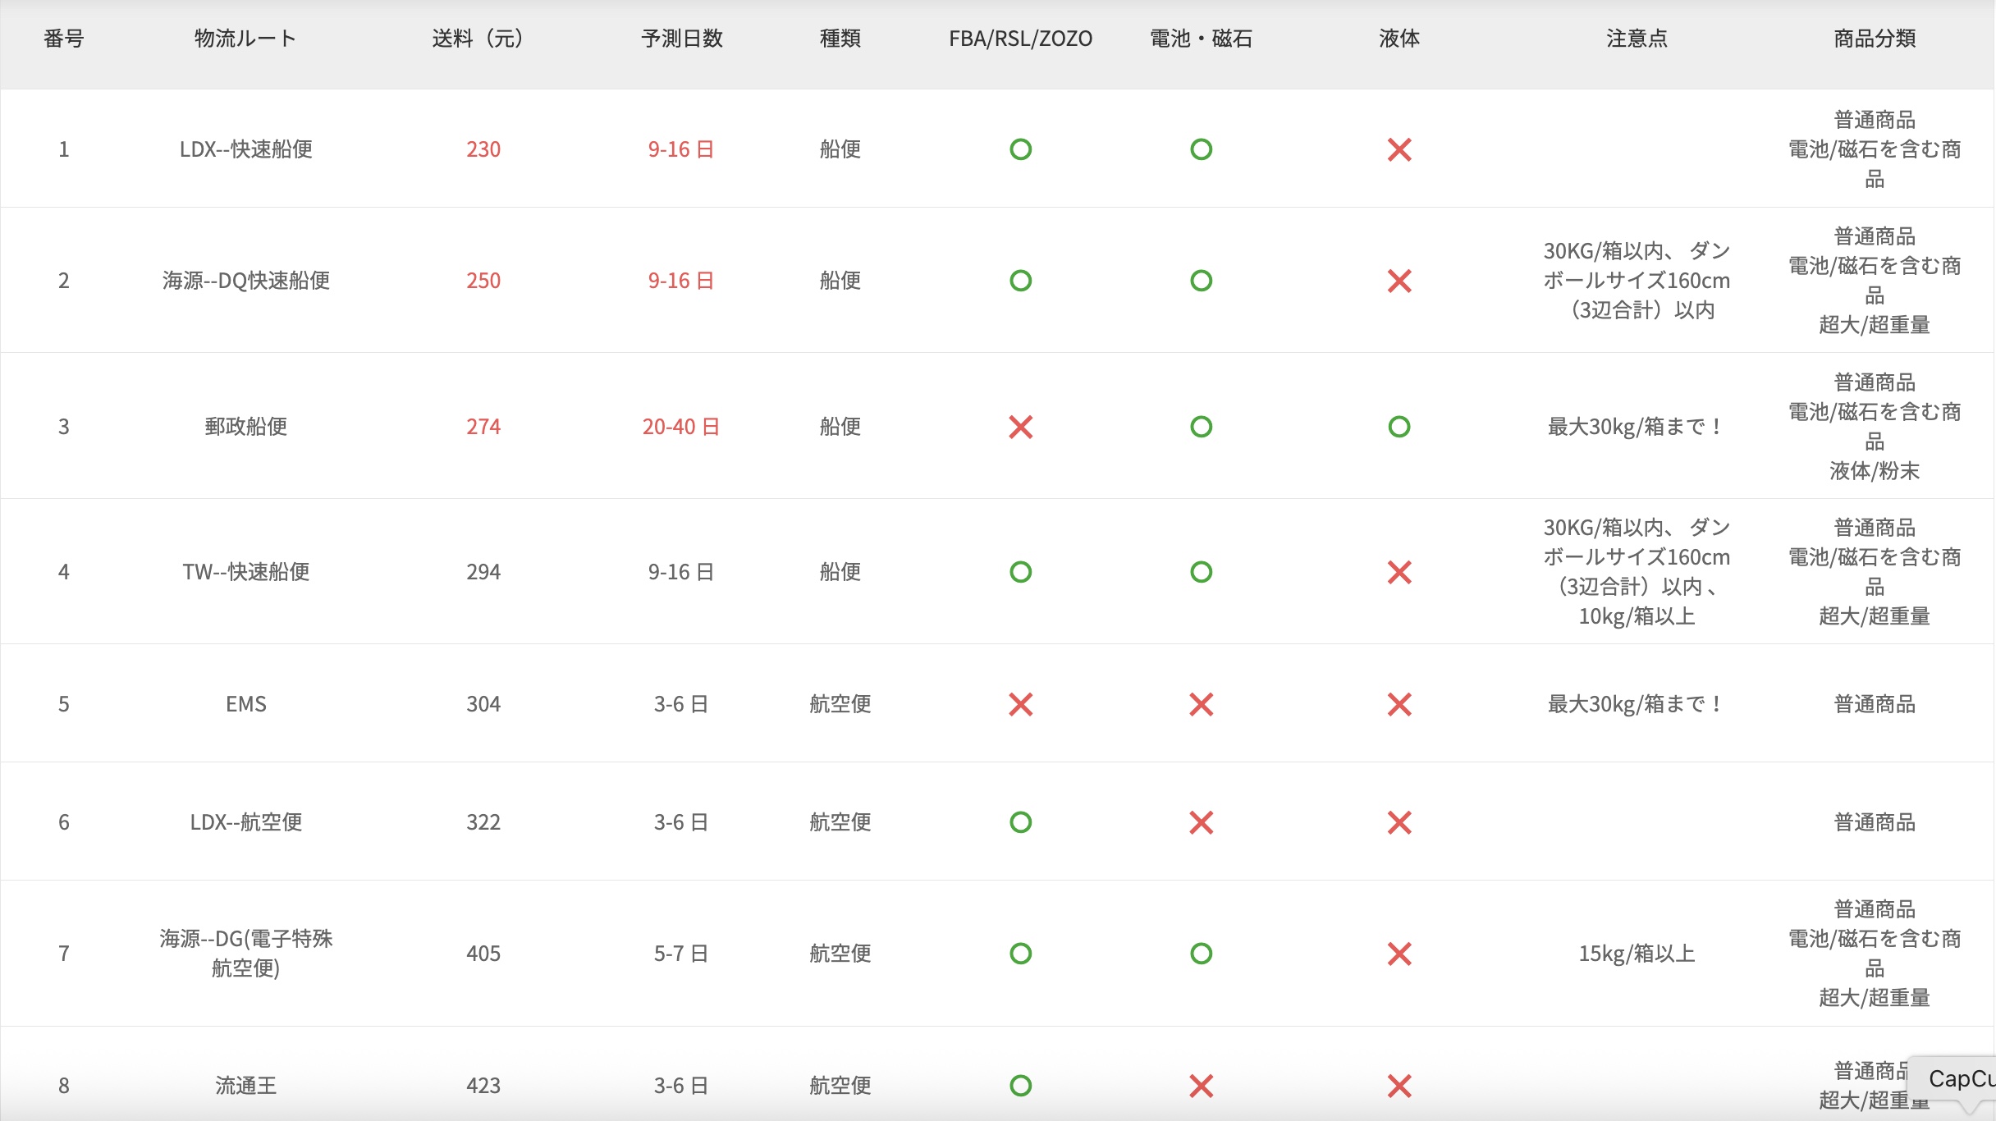Click red X in 郵政船便 FBA/RSL/ZOZO column
The width and height of the screenshot is (1996, 1121).
coord(1020,427)
